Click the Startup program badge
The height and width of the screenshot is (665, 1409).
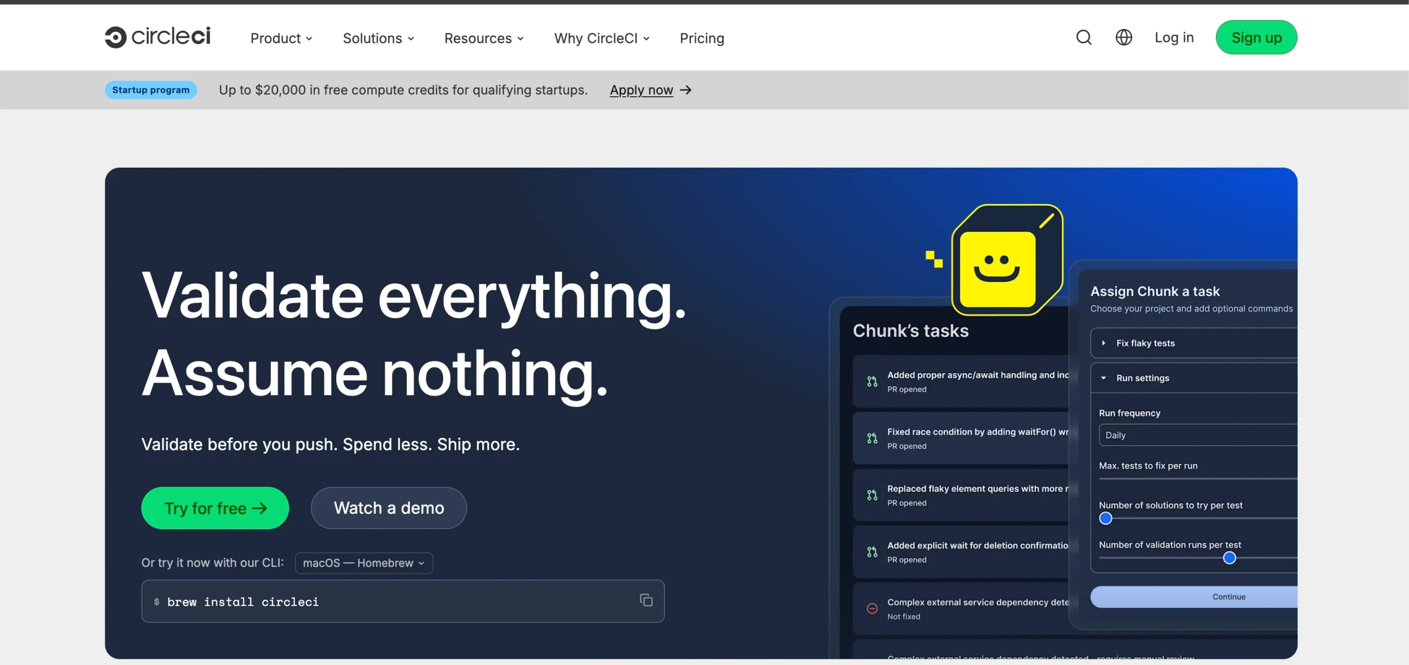(151, 90)
